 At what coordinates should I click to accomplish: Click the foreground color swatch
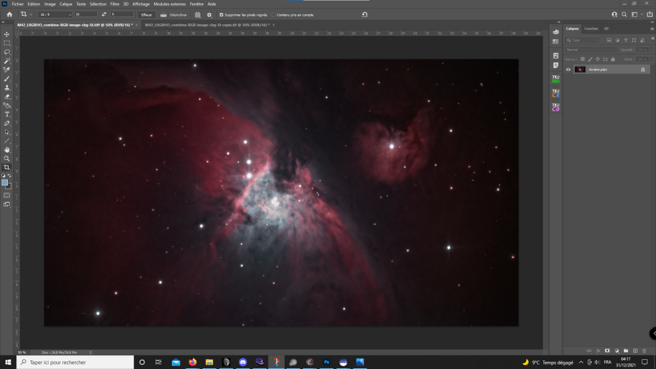pos(5,183)
